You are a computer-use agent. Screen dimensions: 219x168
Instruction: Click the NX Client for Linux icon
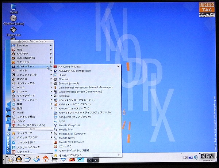[x=55, y=67]
